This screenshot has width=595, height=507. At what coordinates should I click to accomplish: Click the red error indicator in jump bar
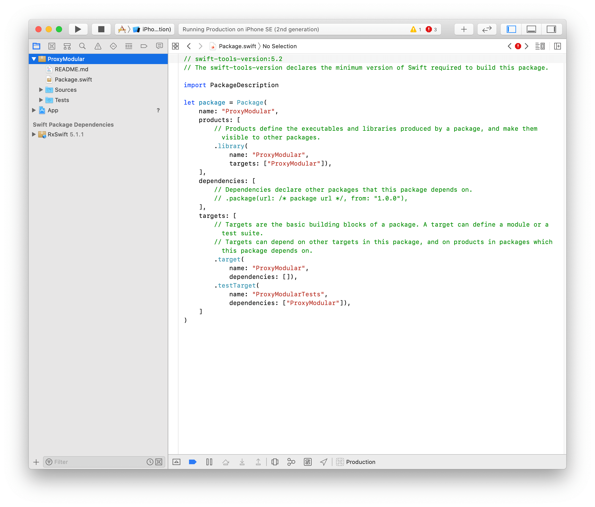click(518, 46)
